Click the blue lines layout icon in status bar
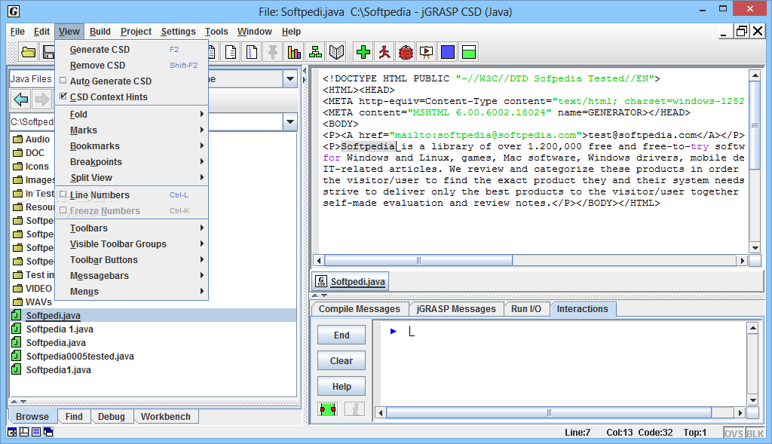This screenshot has width=772, height=444. [36, 432]
